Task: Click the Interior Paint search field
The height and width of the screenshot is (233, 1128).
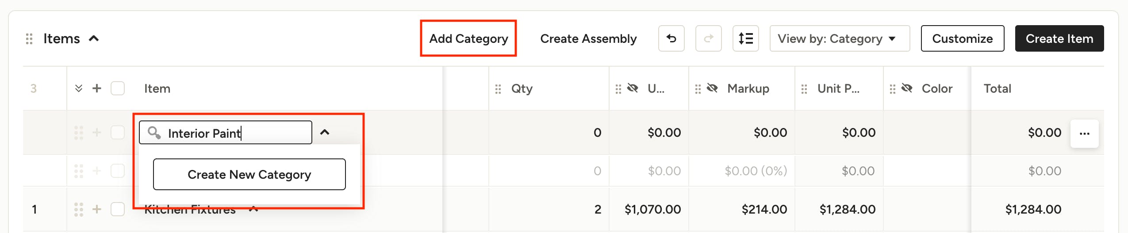Action: (x=226, y=132)
